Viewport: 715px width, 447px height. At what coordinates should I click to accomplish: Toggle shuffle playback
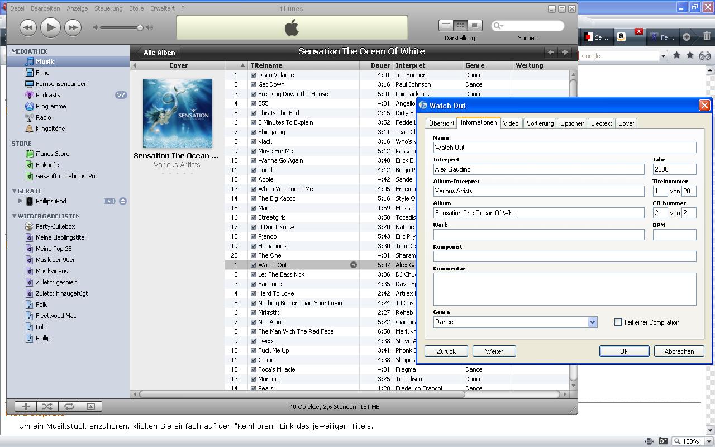[x=47, y=406]
